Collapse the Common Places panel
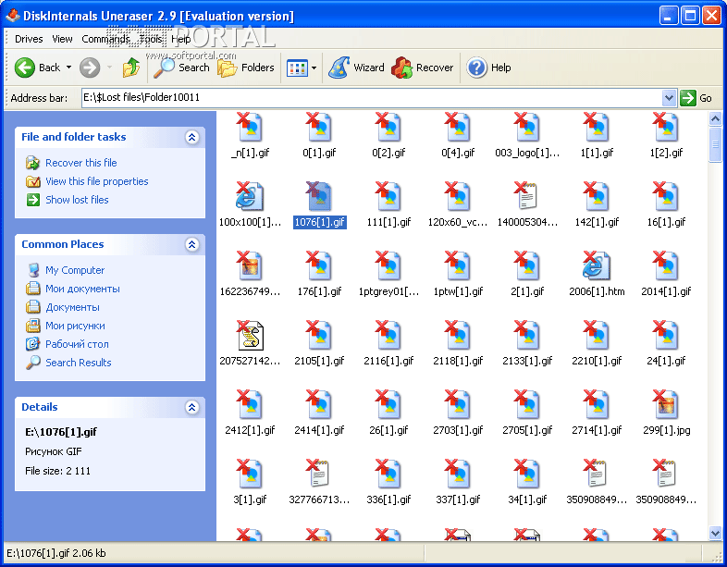The width and height of the screenshot is (727, 567). point(192,244)
